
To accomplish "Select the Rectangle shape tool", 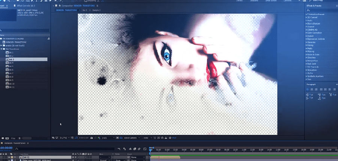I will (x=27, y=1).
